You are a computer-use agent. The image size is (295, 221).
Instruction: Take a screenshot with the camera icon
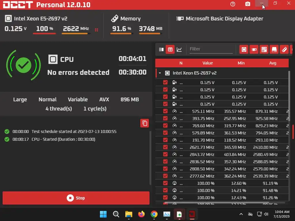click(247, 4)
